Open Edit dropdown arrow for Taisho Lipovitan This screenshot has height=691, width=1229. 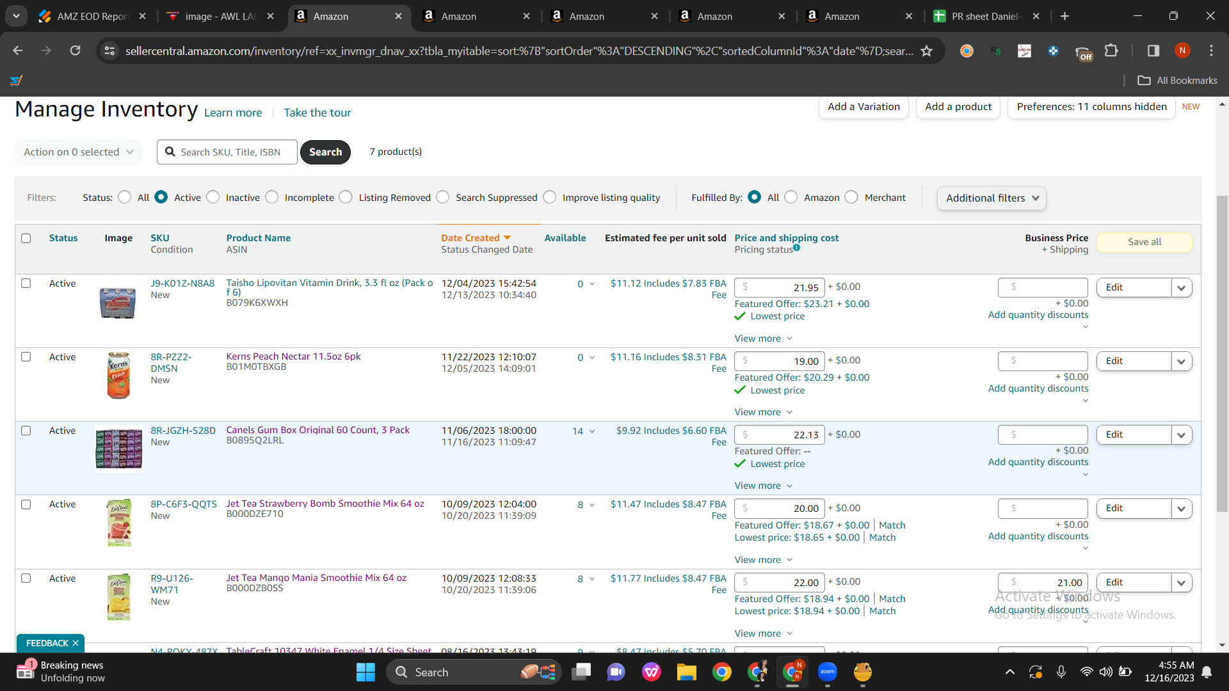click(x=1182, y=288)
